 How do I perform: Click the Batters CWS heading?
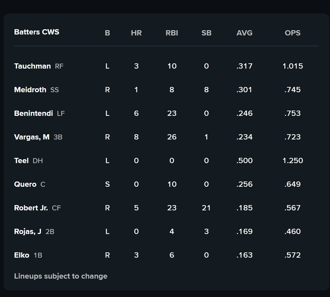37,32
